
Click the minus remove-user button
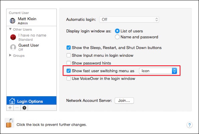[17, 108]
